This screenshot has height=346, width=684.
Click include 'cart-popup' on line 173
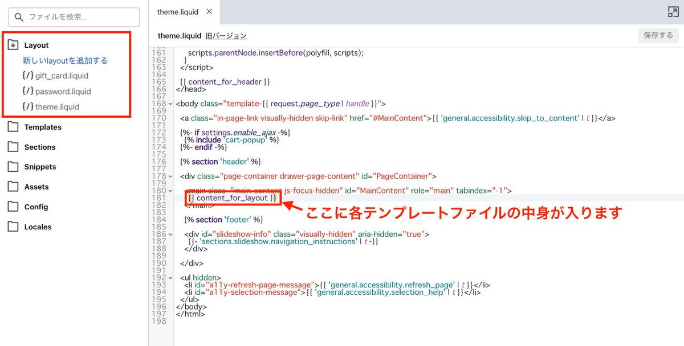231,140
